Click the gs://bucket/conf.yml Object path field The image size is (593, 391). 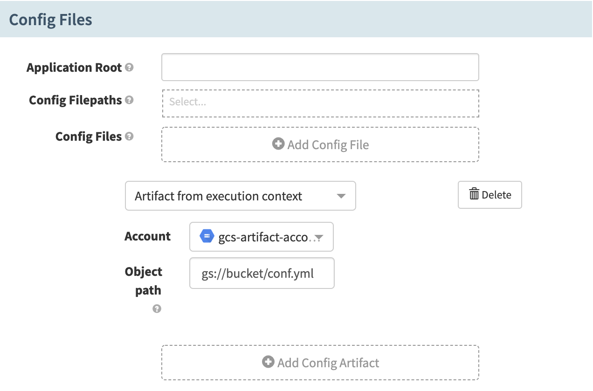(262, 273)
